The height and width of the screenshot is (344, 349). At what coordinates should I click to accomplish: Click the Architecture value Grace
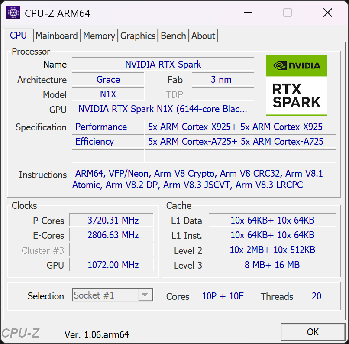(x=108, y=79)
